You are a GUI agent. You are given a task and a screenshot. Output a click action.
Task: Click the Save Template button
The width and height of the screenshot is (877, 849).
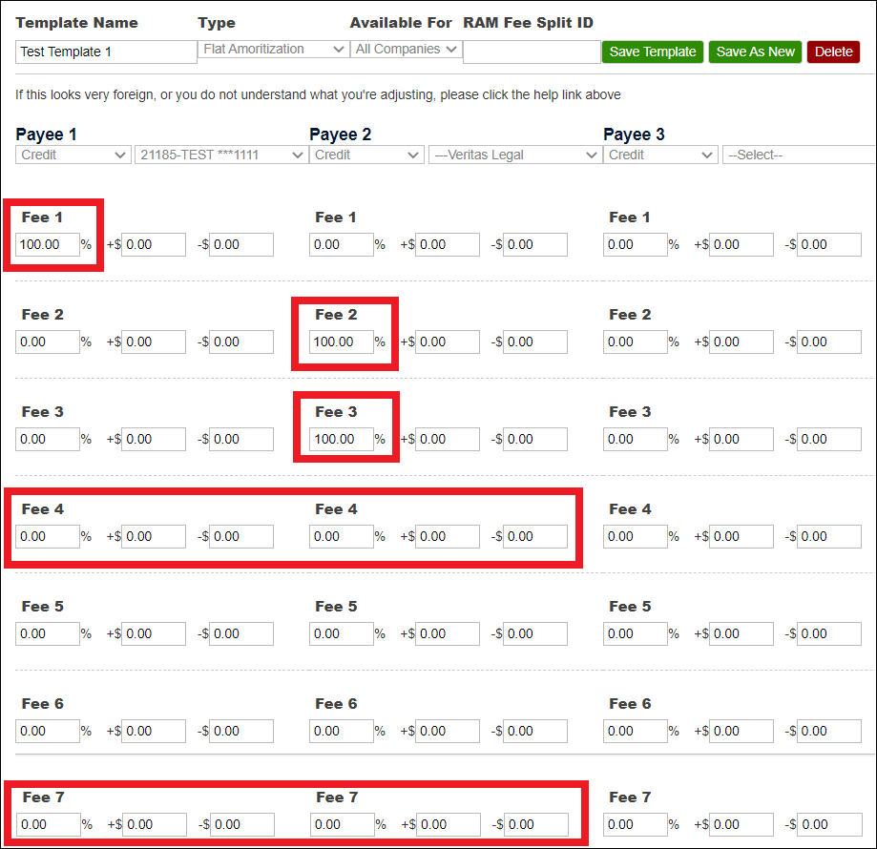pyautogui.click(x=653, y=52)
